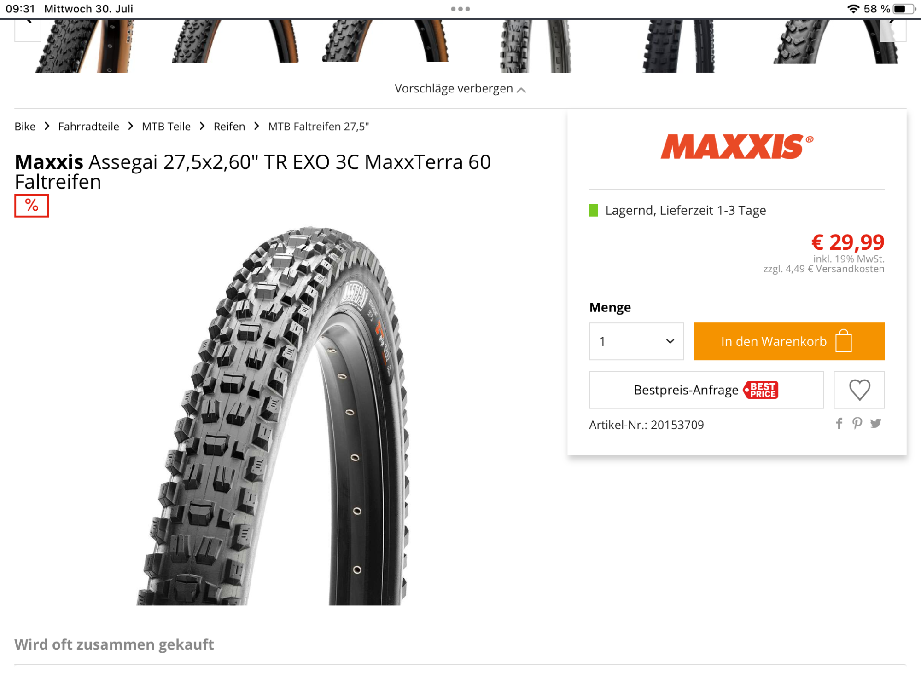This screenshot has height=690, width=921.
Task: Click the red percent sale badge
Action: 32,206
